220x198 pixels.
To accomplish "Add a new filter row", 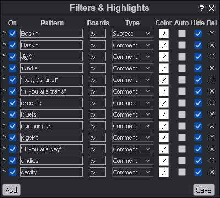I will (x=12, y=190).
